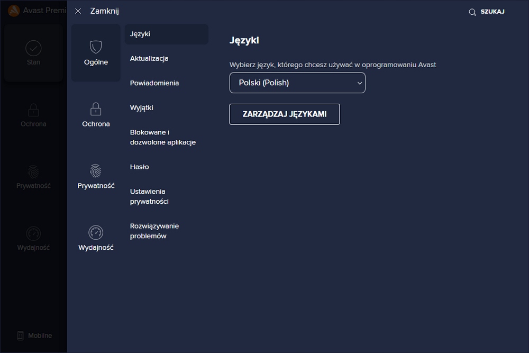Screen dimensions: 529x353
Task: Select the Prywatność fingerprint icon in settings
Action: pyautogui.click(x=96, y=170)
